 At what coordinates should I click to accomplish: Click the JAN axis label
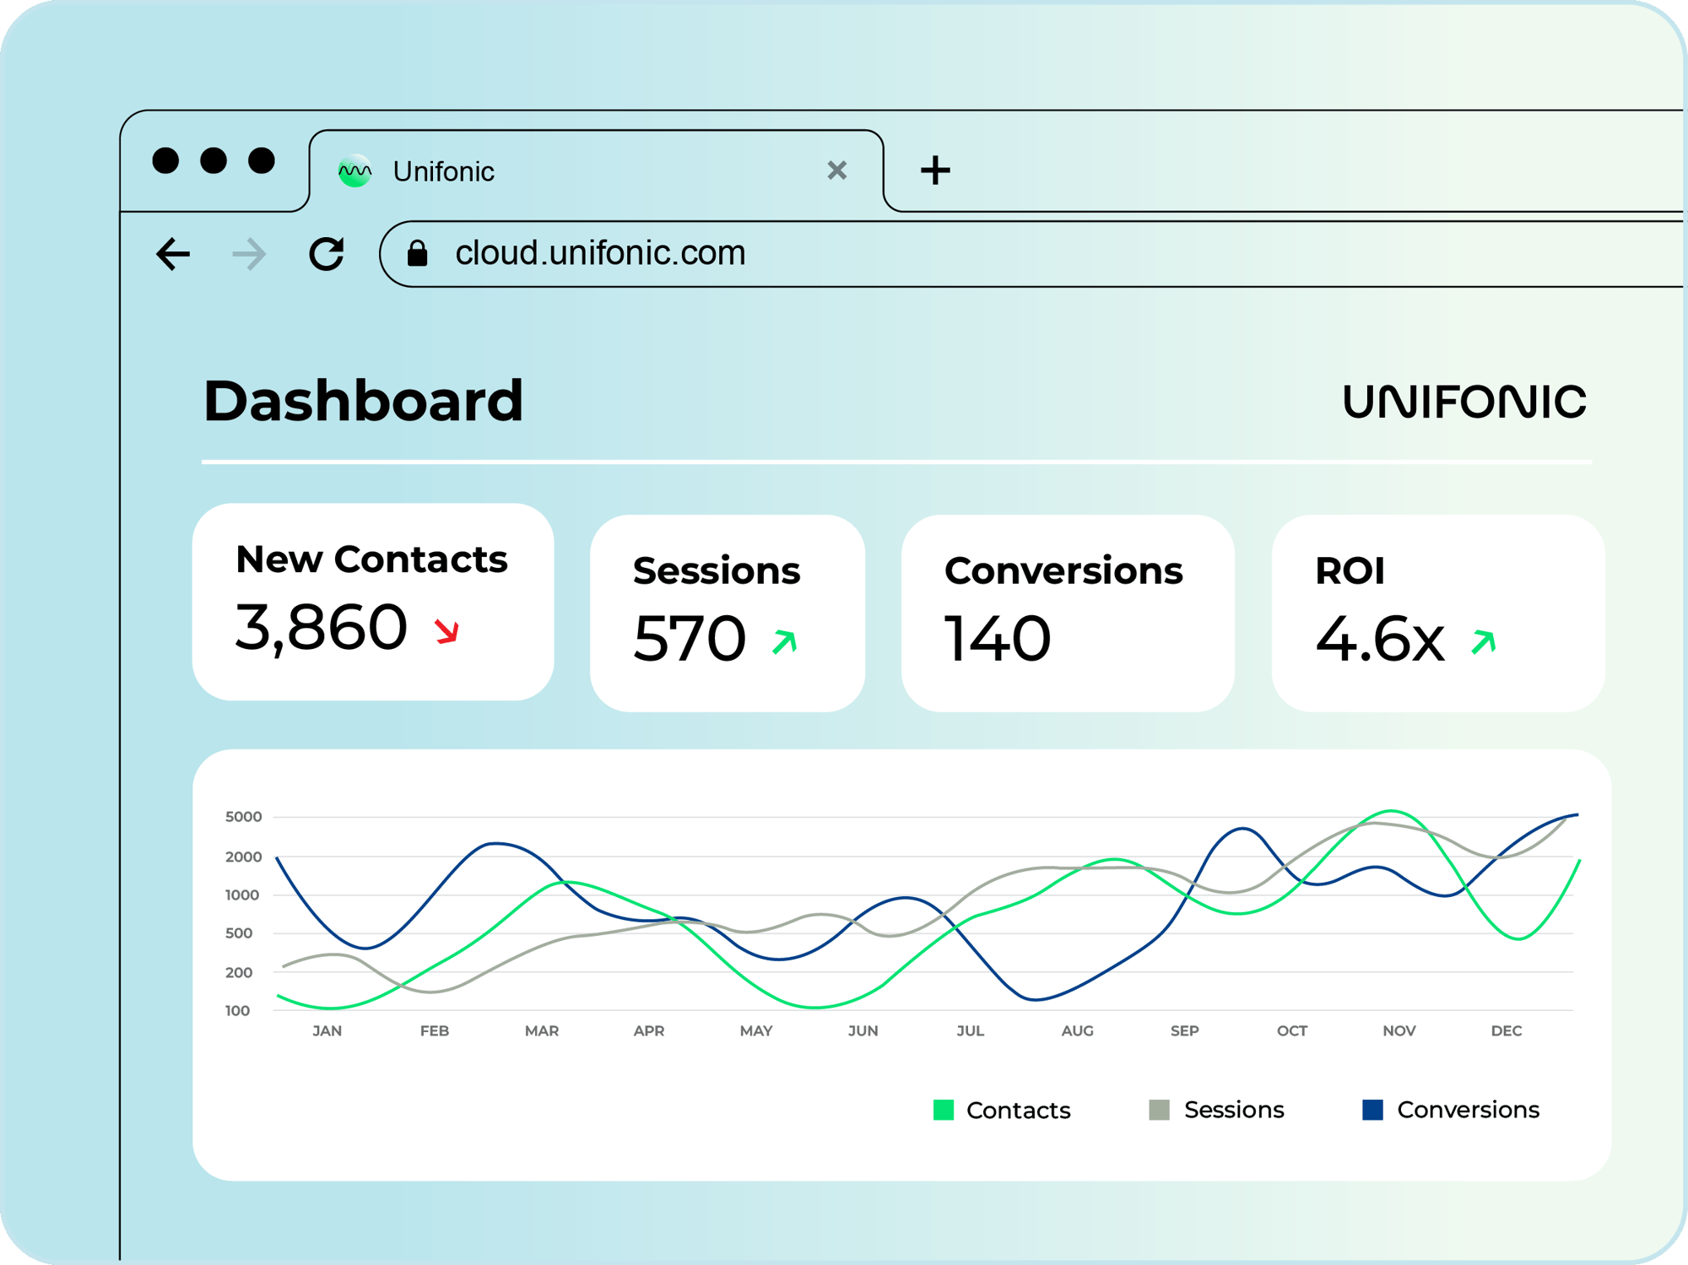click(x=327, y=1030)
